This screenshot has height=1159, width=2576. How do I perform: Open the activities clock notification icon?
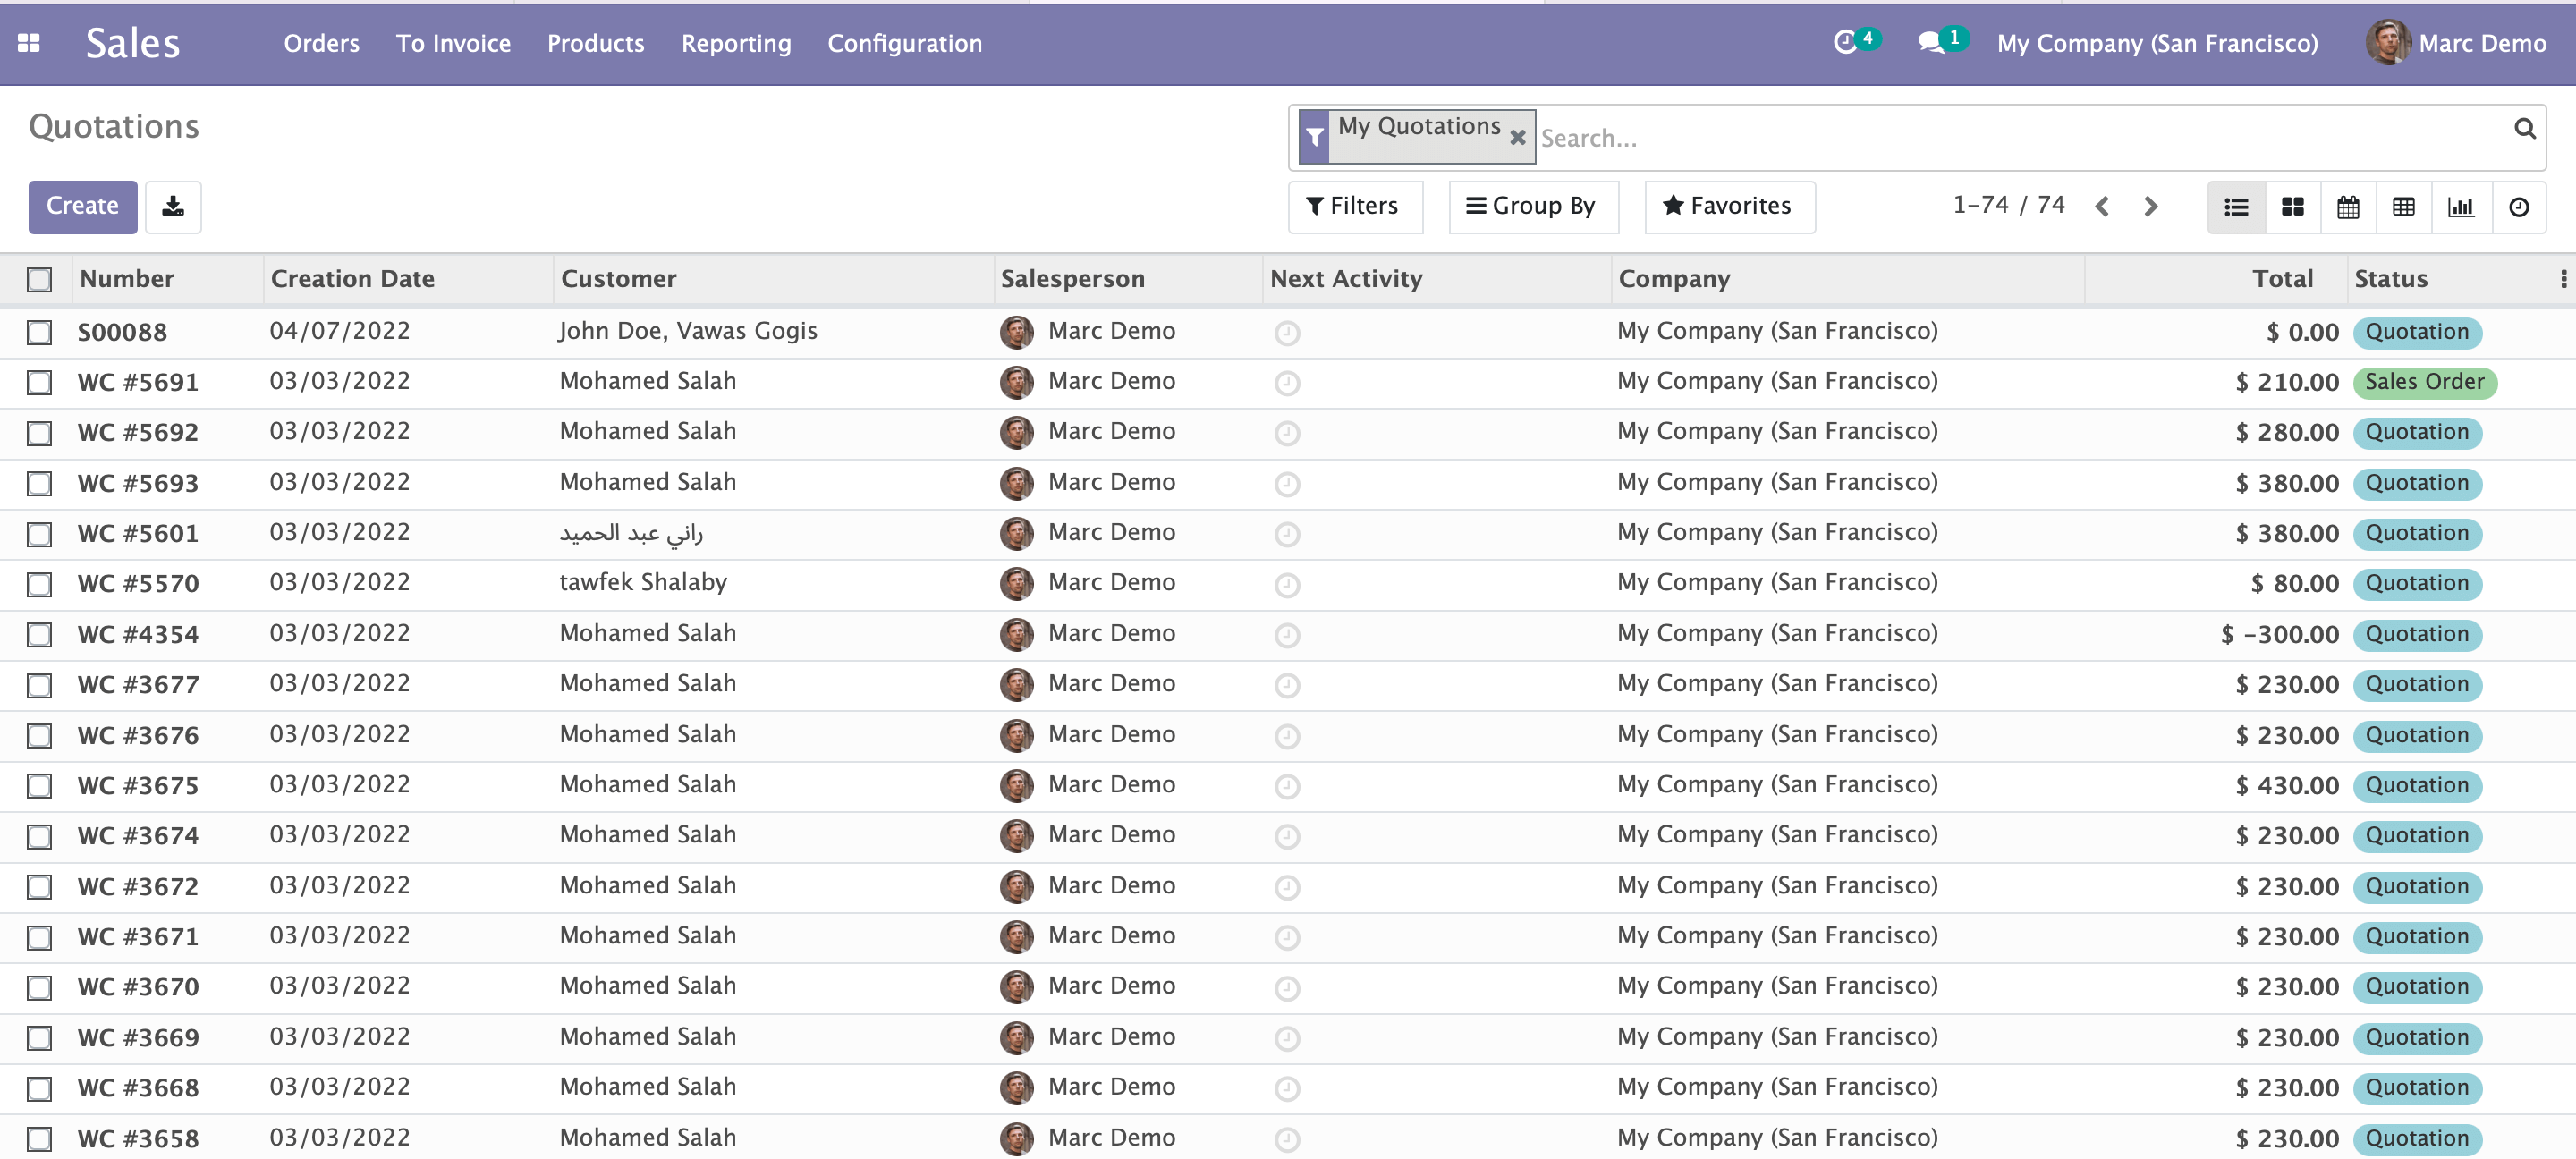1845,42
